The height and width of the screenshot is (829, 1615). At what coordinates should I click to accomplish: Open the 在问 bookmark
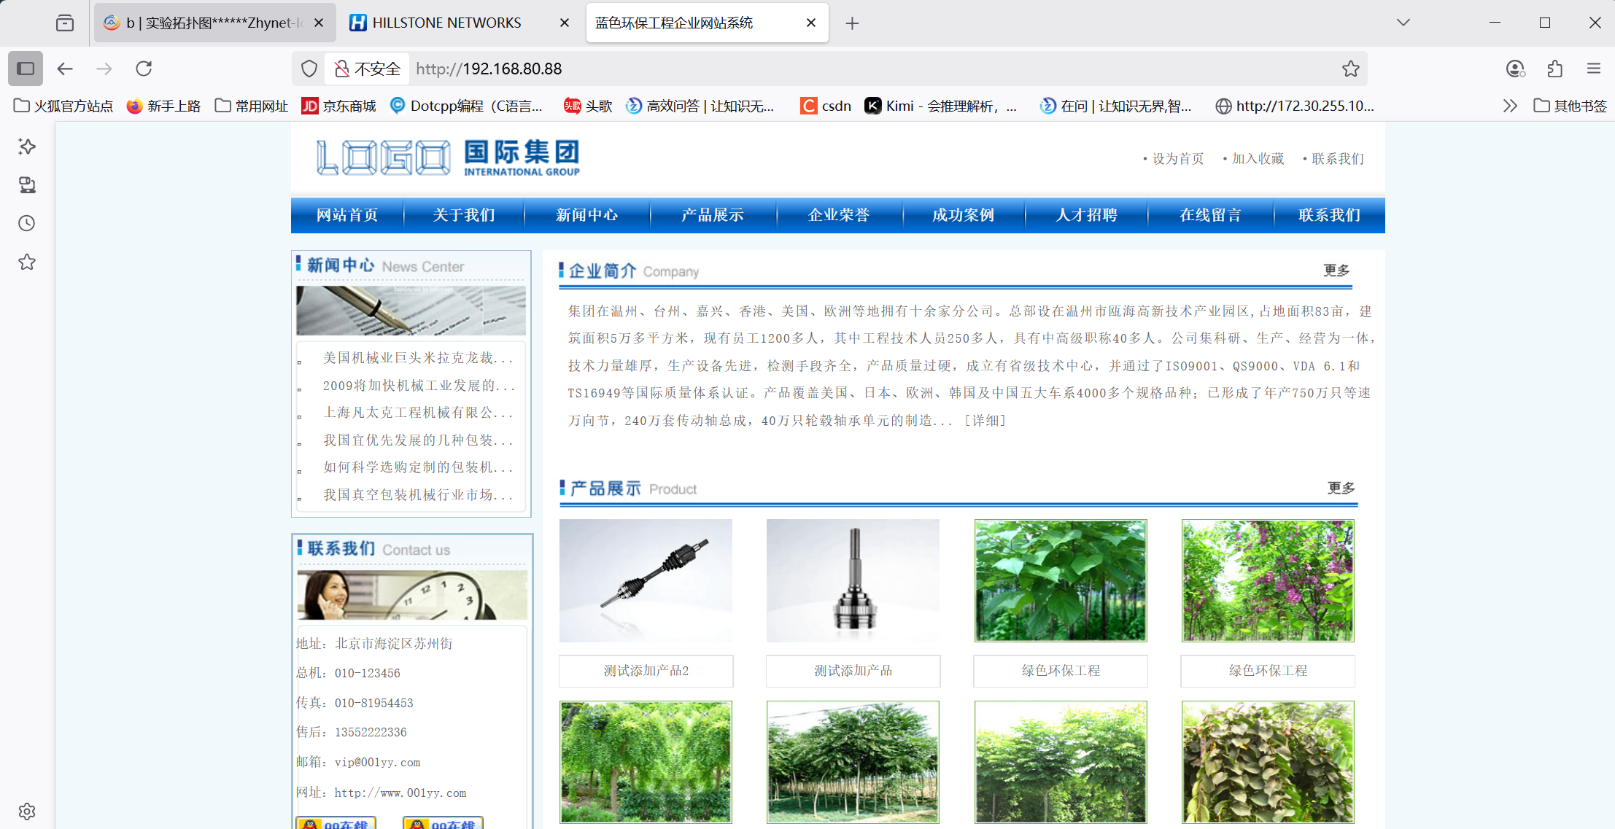click(x=1116, y=106)
